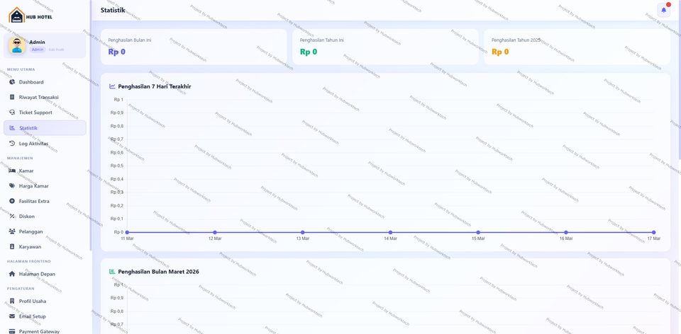Click the Edit Profil link

point(56,50)
